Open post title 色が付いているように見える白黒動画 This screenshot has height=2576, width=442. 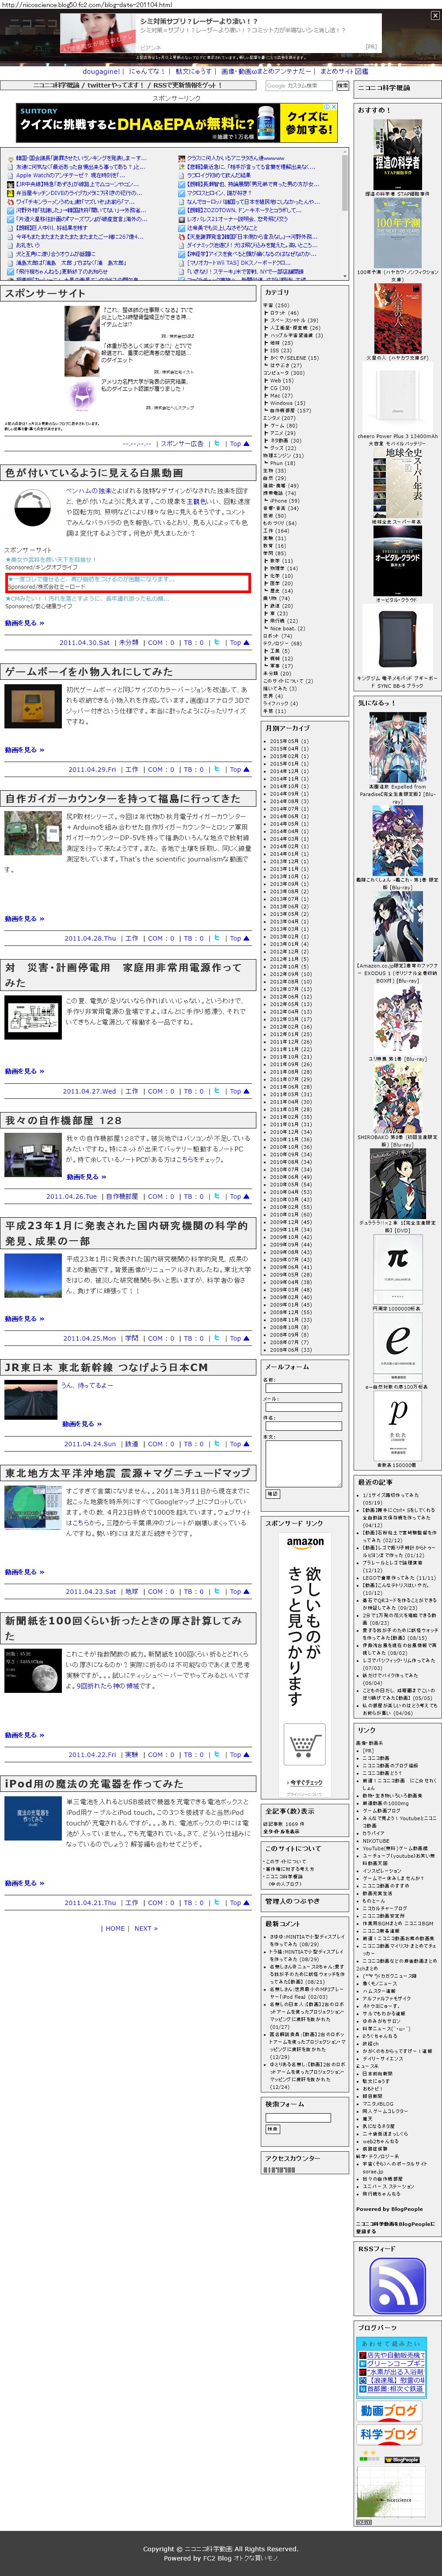(x=94, y=472)
